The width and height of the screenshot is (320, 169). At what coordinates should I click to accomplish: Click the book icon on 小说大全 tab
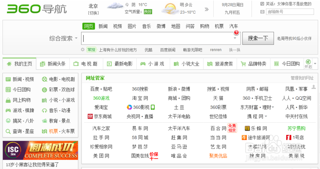click(x=176, y=64)
